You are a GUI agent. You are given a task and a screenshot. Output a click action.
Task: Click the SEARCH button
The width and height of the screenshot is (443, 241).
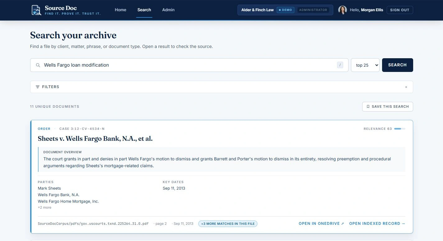pos(398,65)
